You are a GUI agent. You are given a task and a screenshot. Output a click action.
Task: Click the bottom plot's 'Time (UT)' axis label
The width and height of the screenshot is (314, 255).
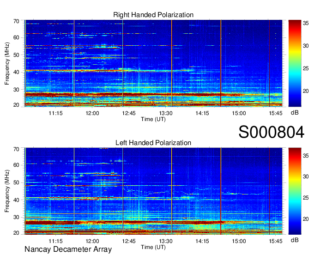153,247
